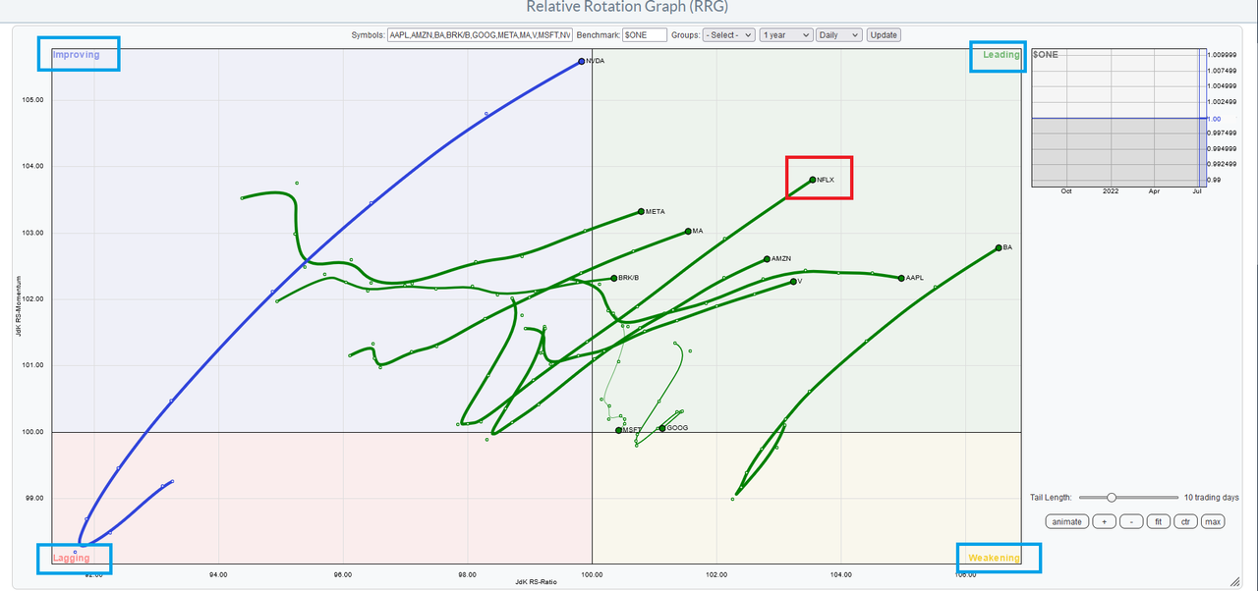Select the AAPL data point
The image size is (1258, 591).
tap(901, 278)
